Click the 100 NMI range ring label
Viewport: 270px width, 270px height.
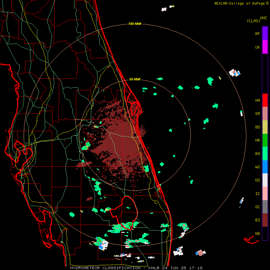tap(135, 24)
